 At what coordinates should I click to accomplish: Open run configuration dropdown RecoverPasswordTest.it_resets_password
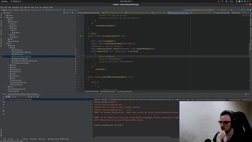point(200,10)
